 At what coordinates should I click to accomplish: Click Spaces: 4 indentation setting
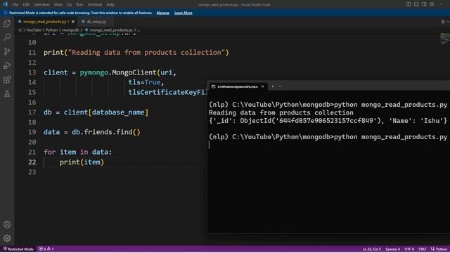tap(392, 249)
